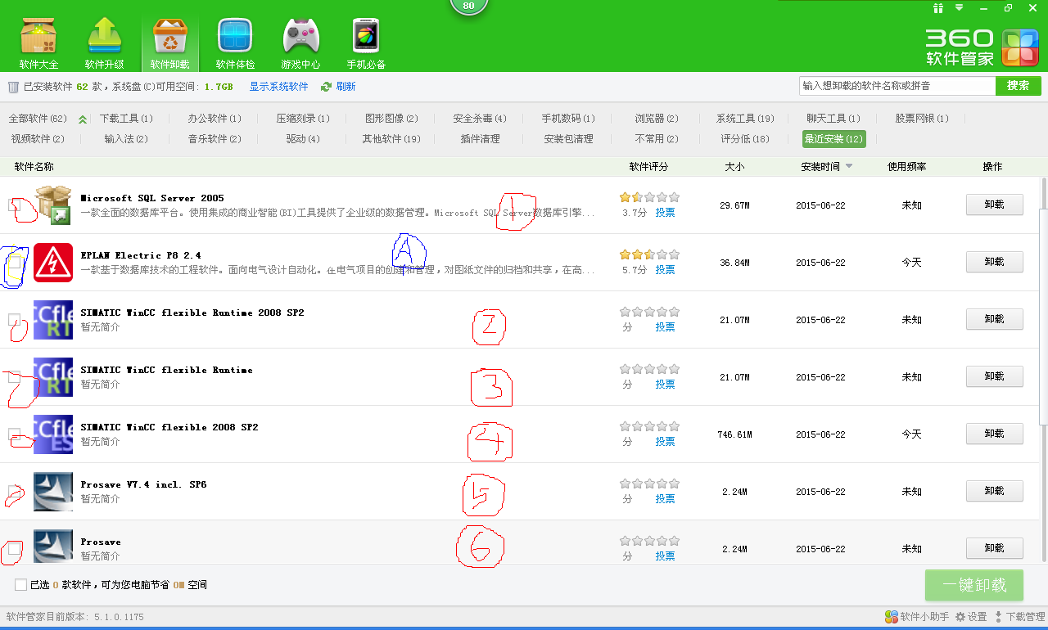Click 投票 link for WinCC flexible 2008 SP2
The image size is (1048, 630).
[x=665, y=441]
